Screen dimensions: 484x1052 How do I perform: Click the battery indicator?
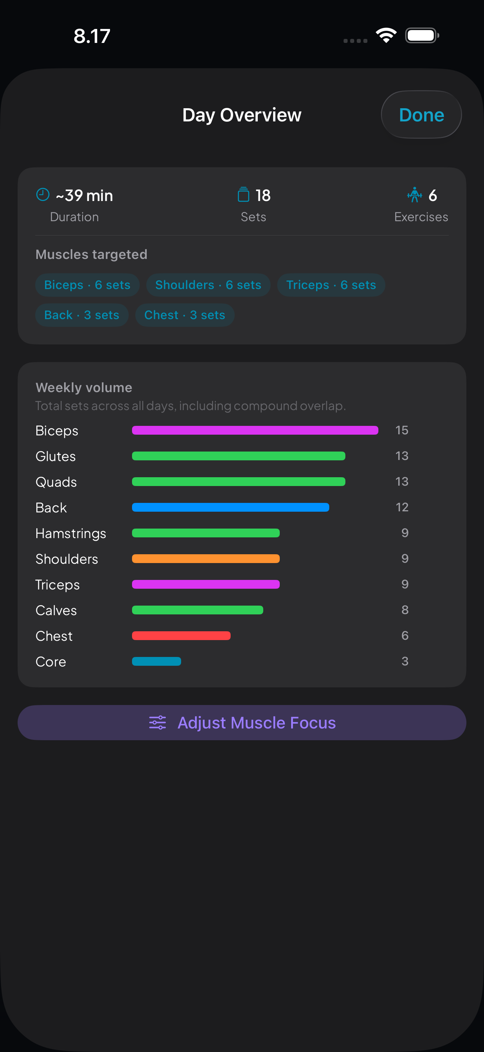422,36
